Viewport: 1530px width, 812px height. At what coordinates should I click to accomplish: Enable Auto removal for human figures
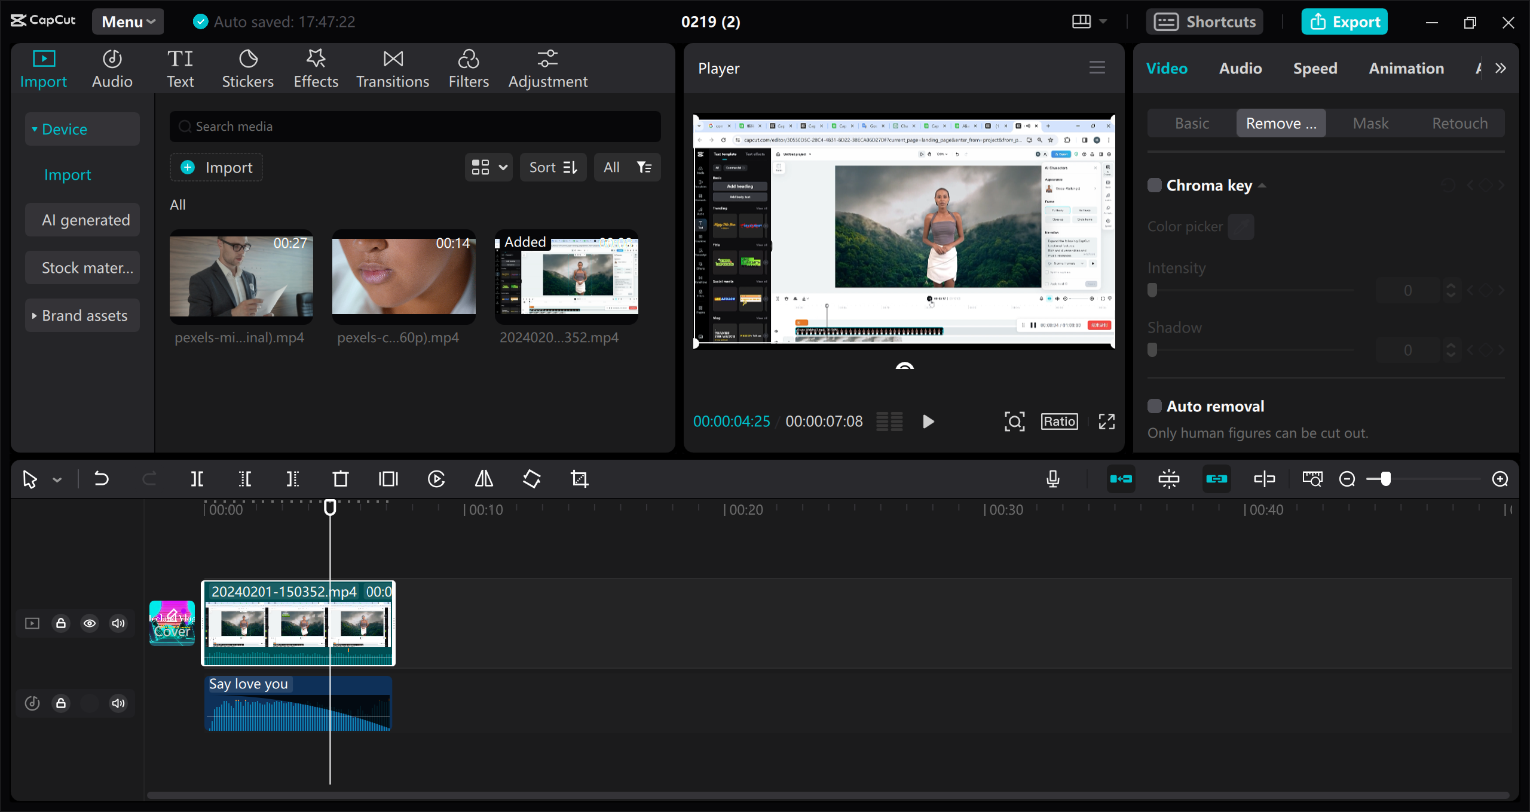point(1153,405)
